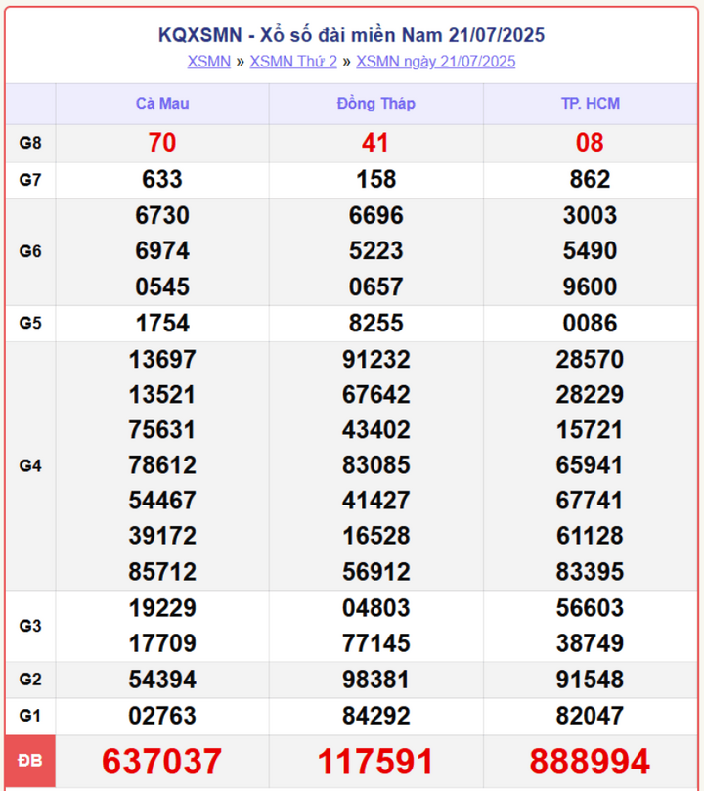
Task: Click the G4 number 85712
Action: pyautogui.click(x=162, y=572)
